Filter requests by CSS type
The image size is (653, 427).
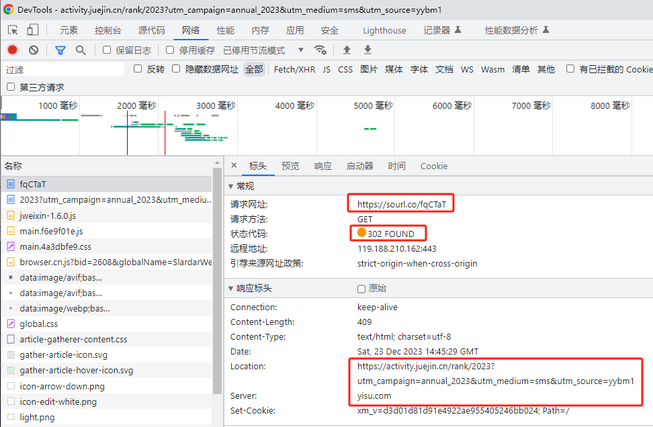[345, 70]
